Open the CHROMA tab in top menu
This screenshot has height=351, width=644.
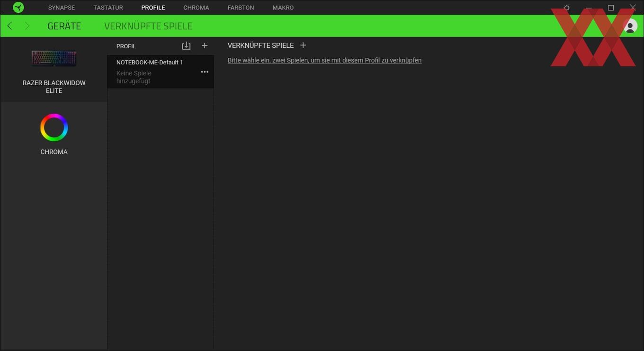pos(196,8)
